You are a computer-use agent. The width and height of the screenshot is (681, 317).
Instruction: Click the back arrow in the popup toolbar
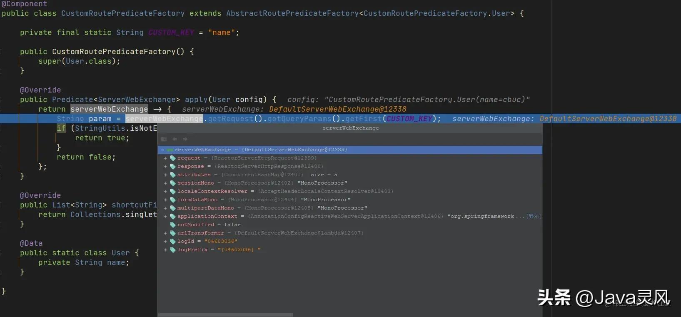175,139
